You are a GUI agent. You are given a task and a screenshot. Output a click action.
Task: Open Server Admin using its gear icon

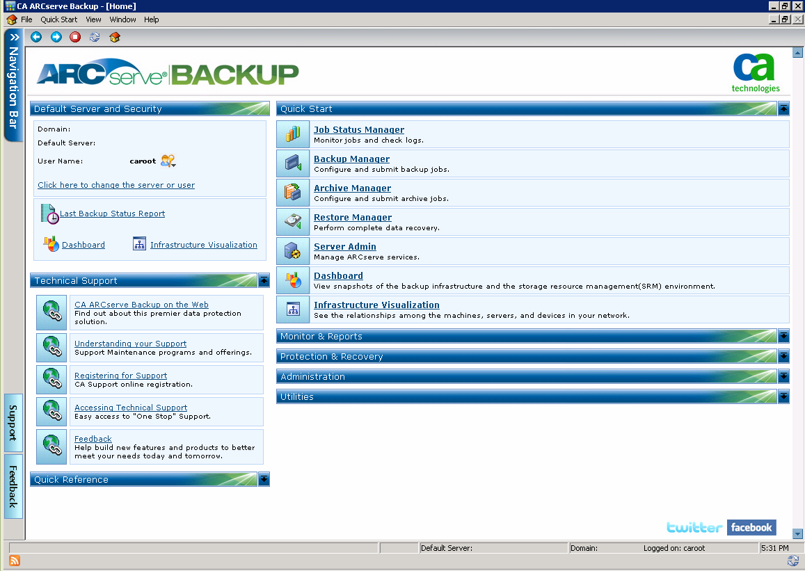click(292, 250)
